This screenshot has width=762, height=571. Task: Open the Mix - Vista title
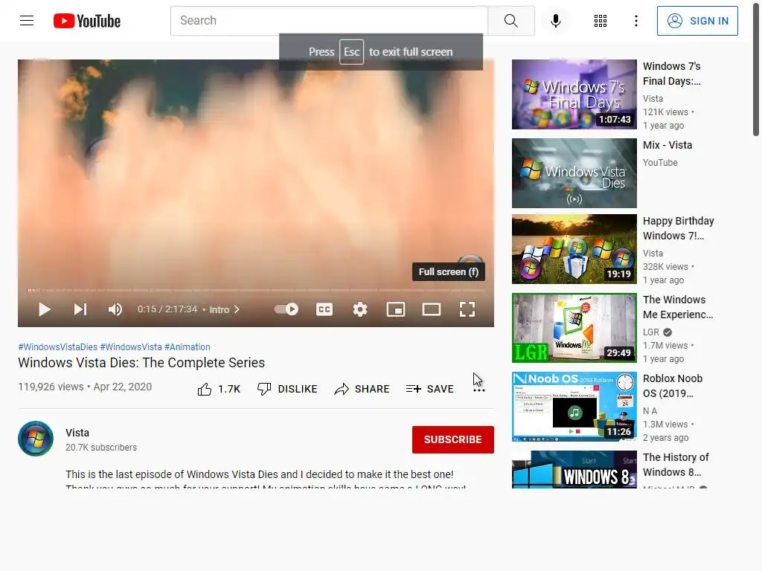[667, 145]
